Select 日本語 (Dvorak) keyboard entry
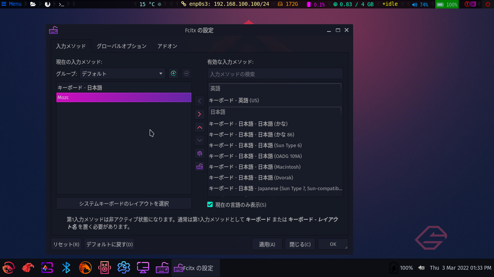 click(275, 177)
